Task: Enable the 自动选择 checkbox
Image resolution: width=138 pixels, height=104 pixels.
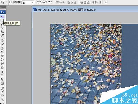Action: click(10, 2)
